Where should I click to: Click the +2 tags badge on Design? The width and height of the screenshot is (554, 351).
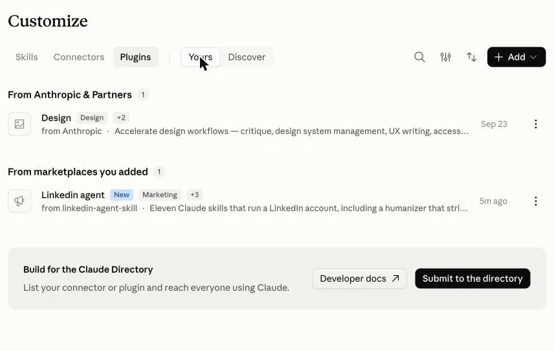point(121,118)
